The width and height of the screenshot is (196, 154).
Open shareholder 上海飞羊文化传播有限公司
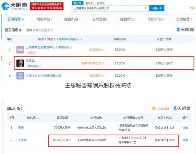(x=43, y=76)
